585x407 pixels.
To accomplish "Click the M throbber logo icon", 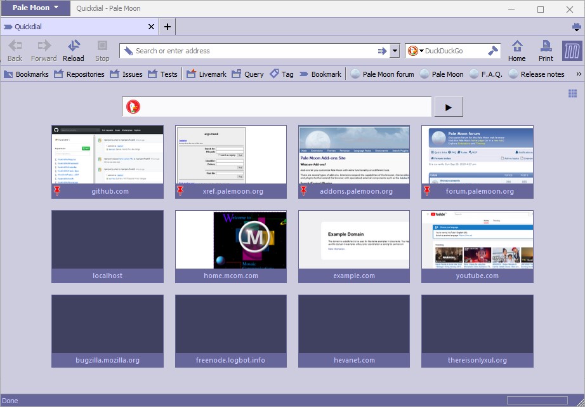I will pyautogui.click(x=572, y=50).
